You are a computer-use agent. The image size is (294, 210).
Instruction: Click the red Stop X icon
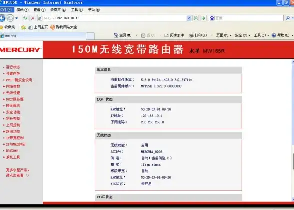click(33, 18)
